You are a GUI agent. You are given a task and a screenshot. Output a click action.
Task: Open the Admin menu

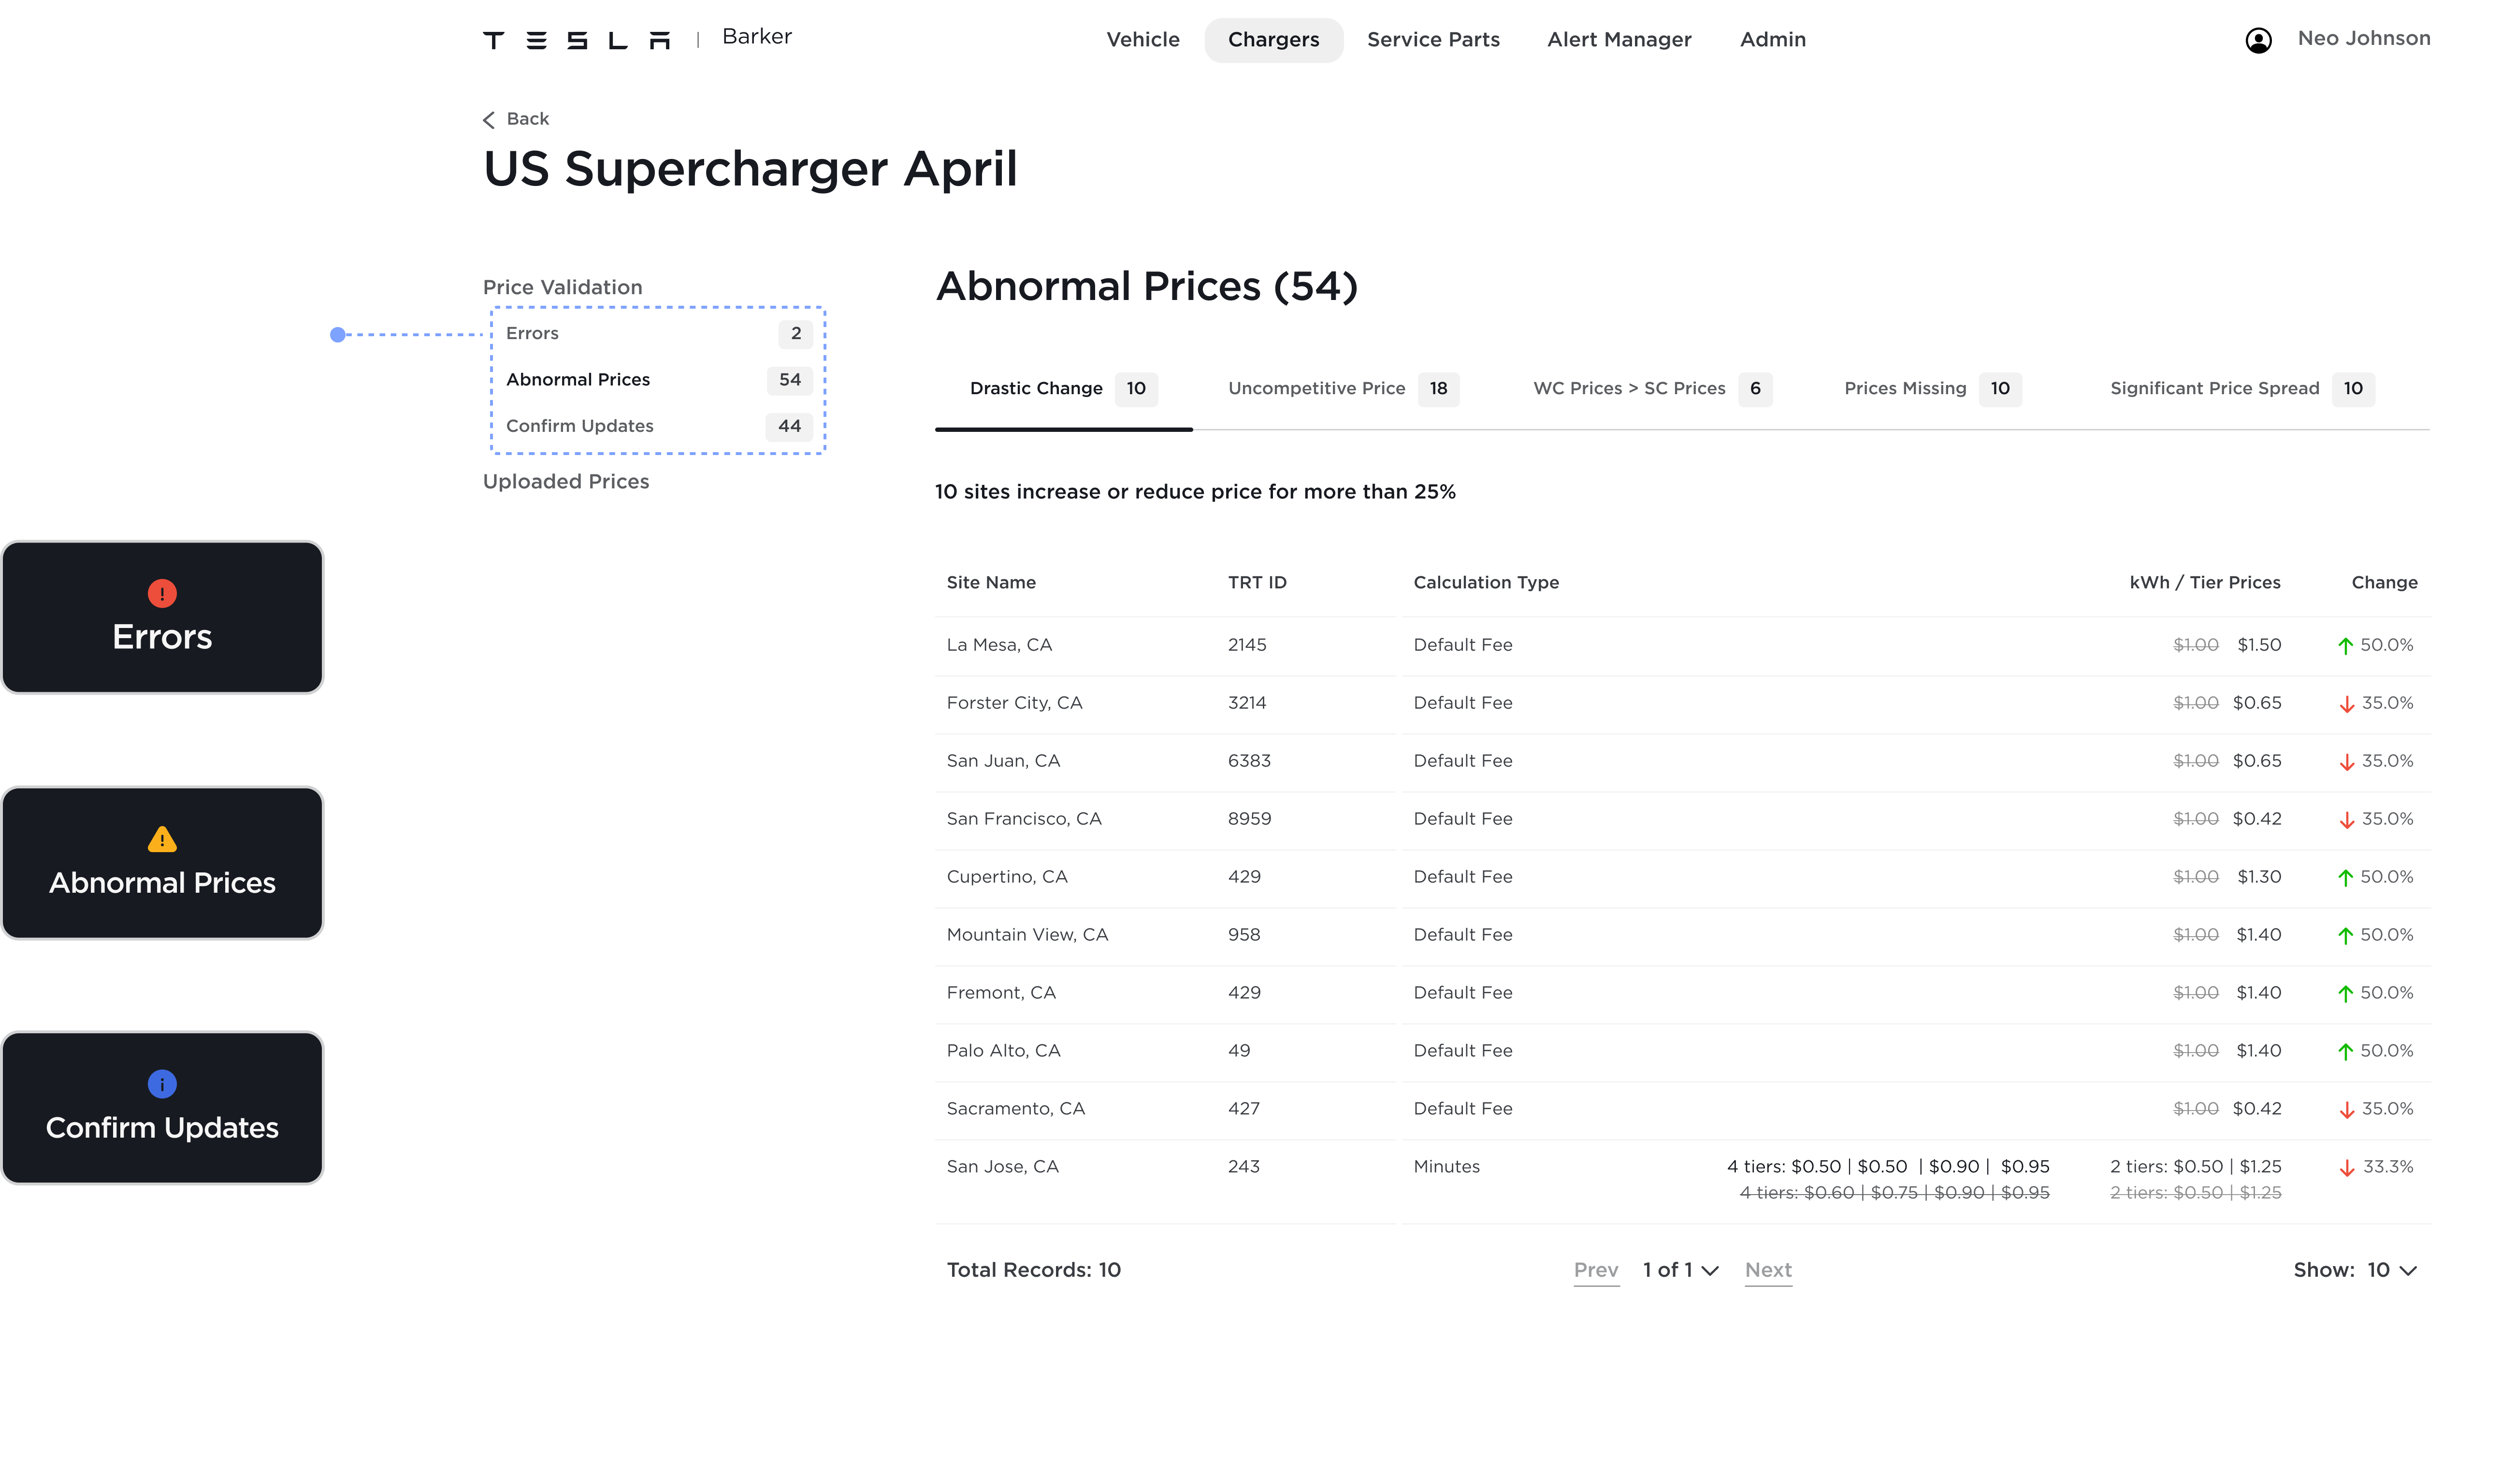pos(1773,40)
